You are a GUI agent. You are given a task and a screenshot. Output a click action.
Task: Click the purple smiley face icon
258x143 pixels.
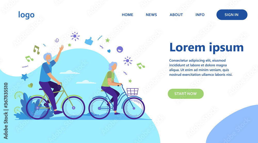click(x=120, y=49)
